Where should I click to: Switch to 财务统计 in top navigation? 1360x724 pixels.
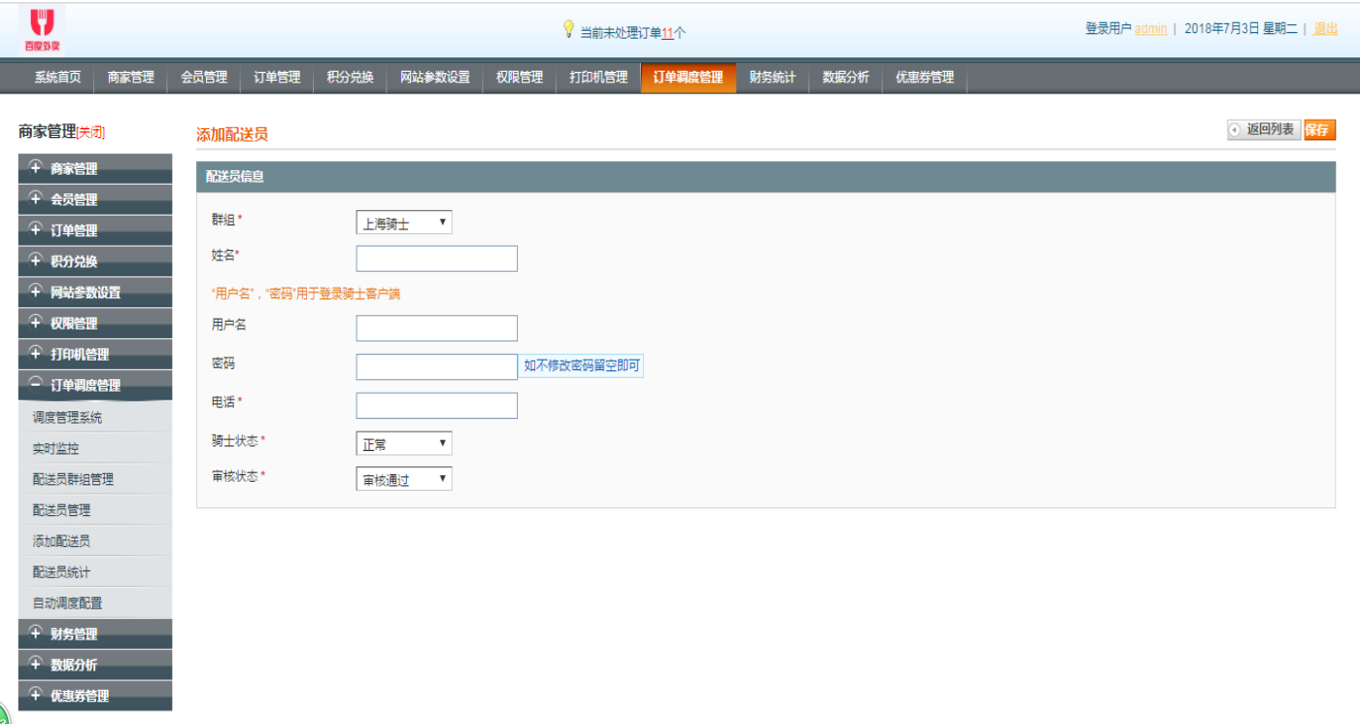point(772,78)
